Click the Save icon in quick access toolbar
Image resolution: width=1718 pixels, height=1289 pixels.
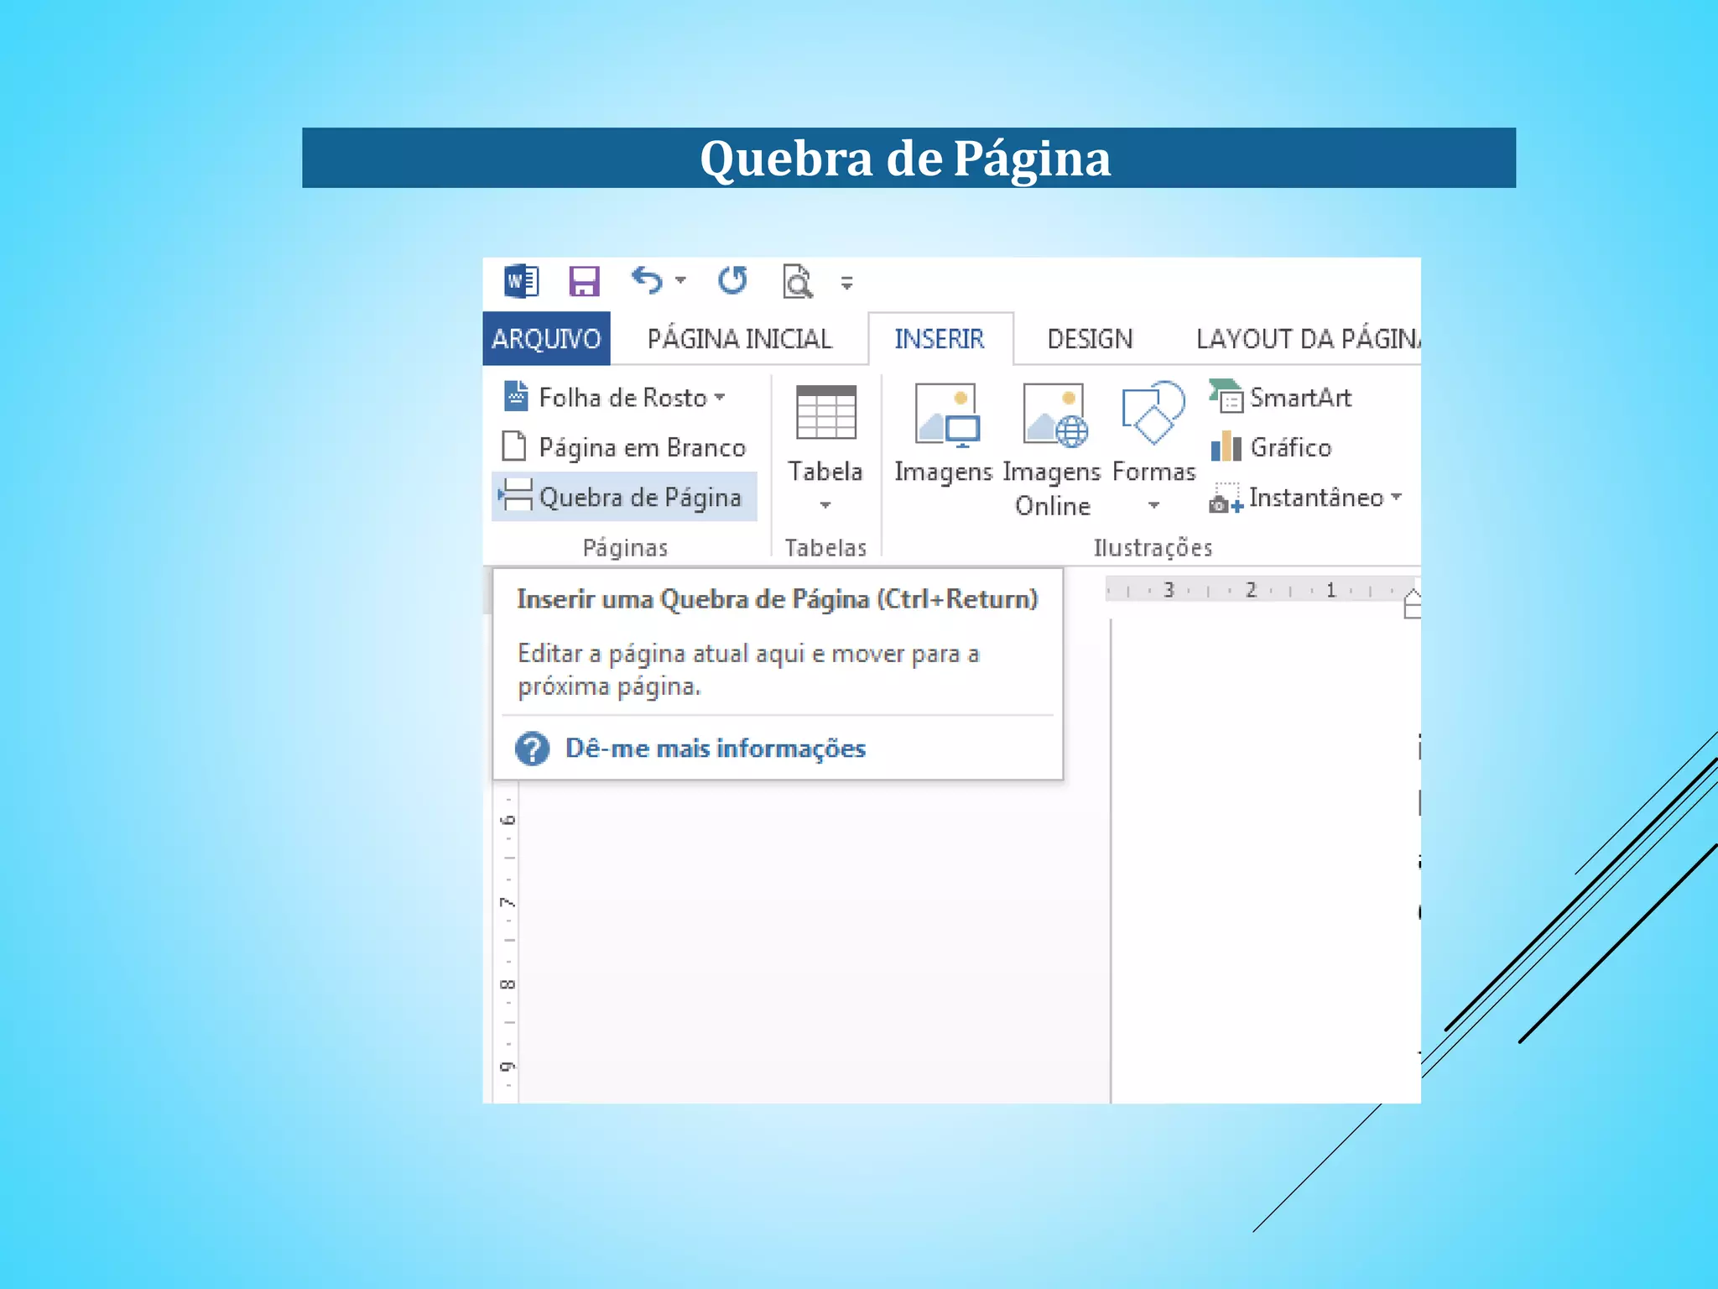584,281
